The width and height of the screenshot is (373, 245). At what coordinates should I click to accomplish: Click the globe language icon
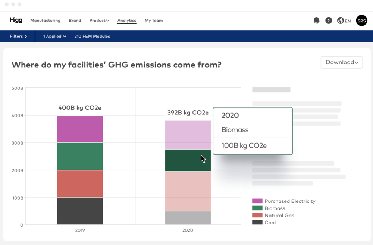(340, 21)
